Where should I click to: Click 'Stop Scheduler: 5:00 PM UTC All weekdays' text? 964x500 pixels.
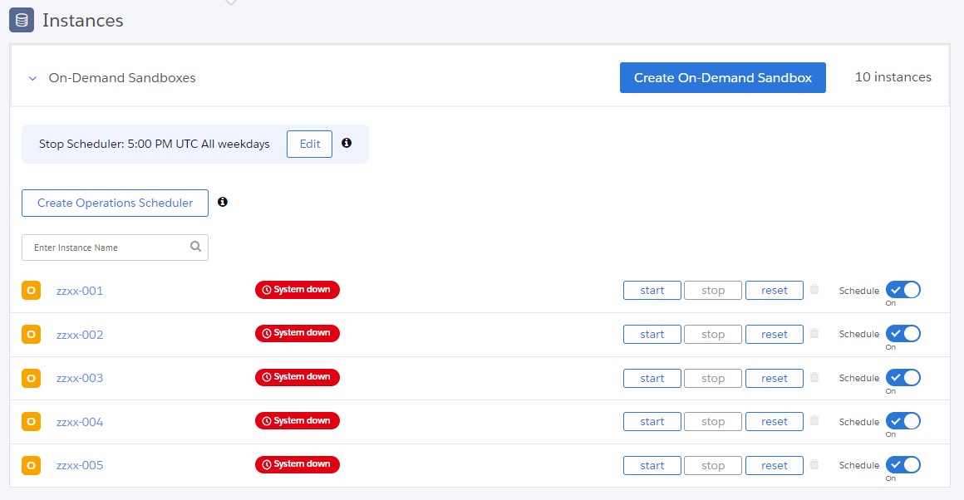coord(155,144)
